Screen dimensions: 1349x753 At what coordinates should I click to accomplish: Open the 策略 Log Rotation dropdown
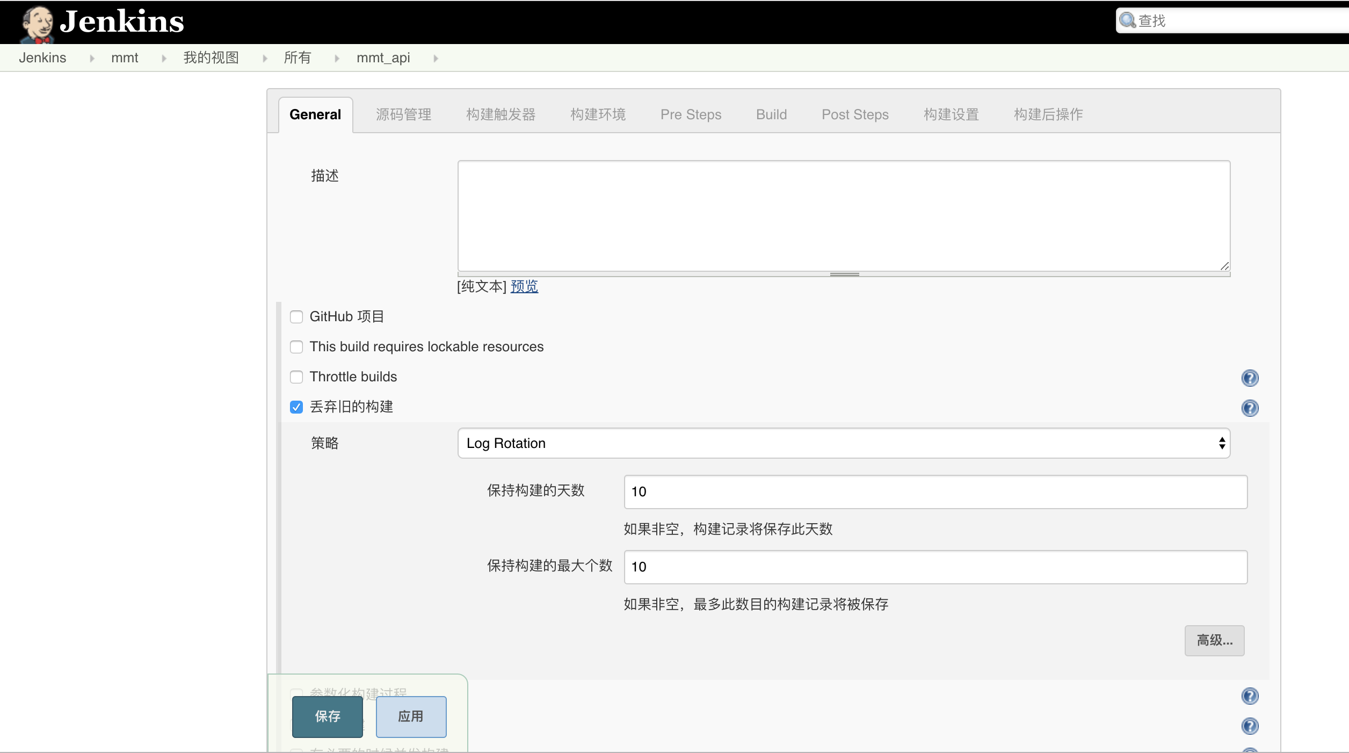pyautogui.click(x=844, y=443)
